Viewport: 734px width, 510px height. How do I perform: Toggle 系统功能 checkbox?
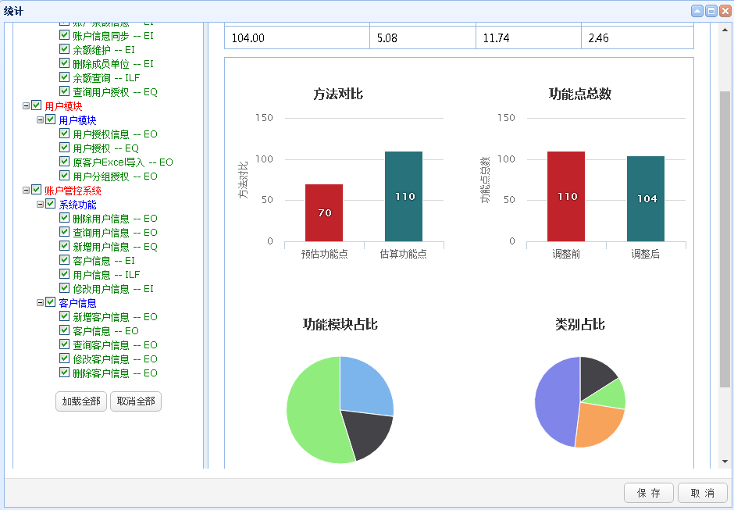pyautogui.click(x=51, y=204)
